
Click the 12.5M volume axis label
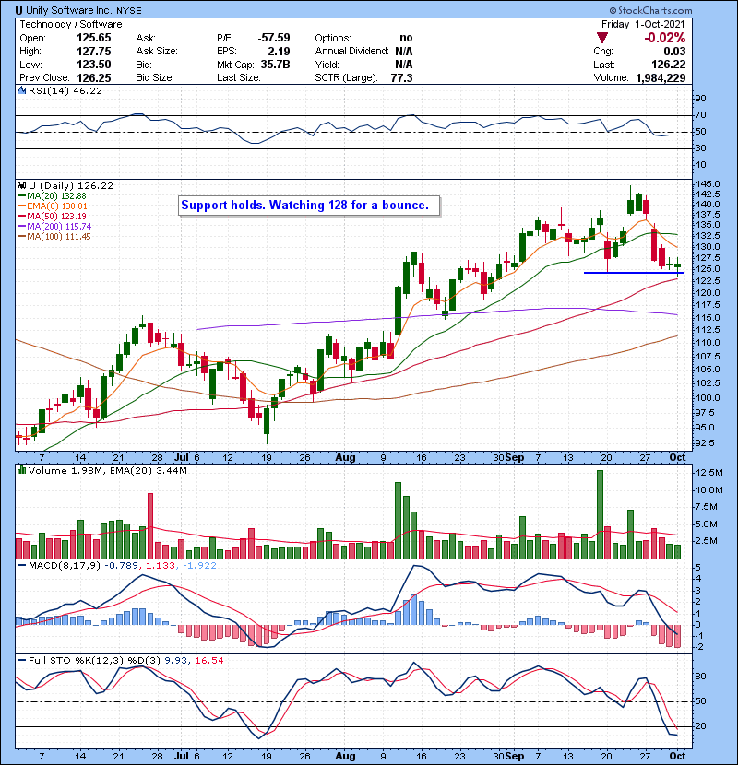pyautogui.click(x=709, y=472)
